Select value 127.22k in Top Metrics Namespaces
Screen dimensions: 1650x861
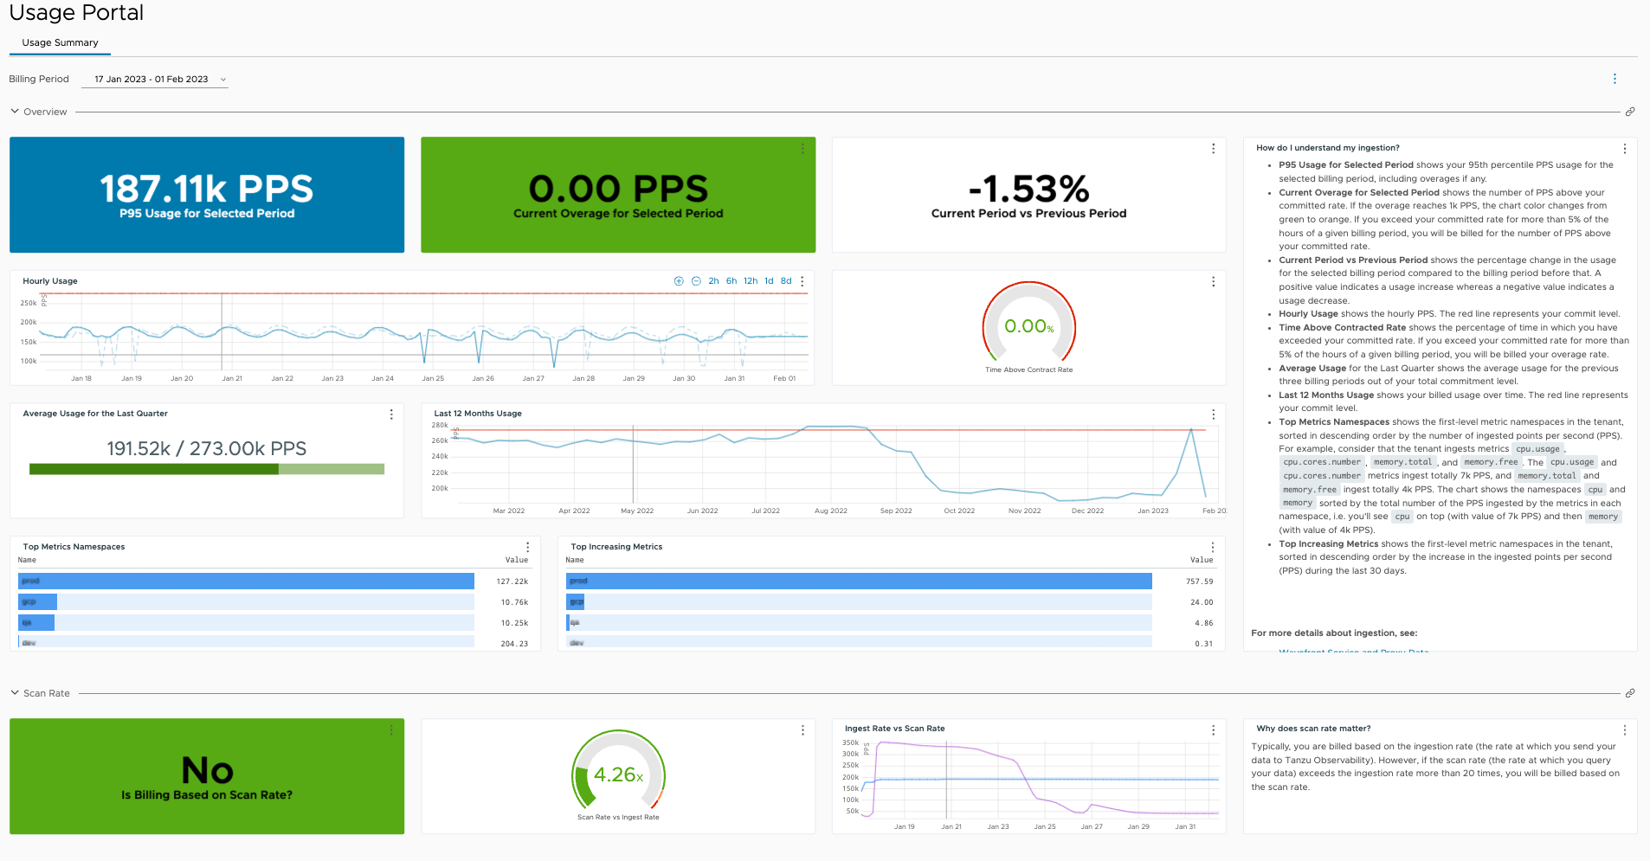(x=512, y=581)
